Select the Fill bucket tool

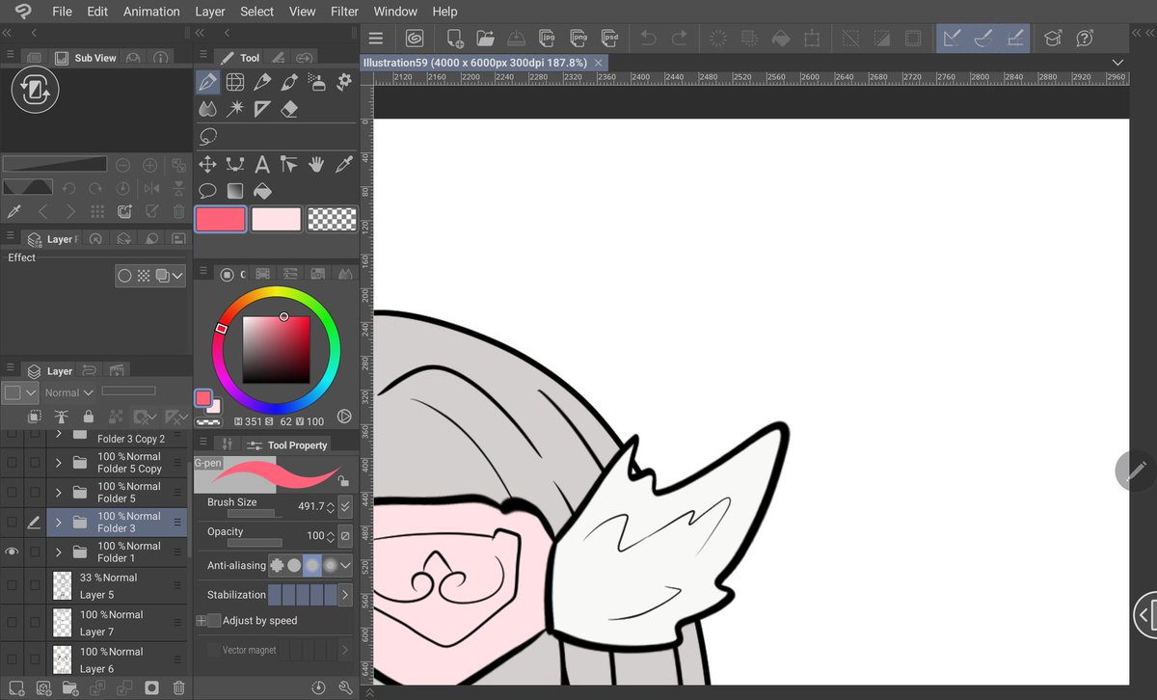(262, 191)
